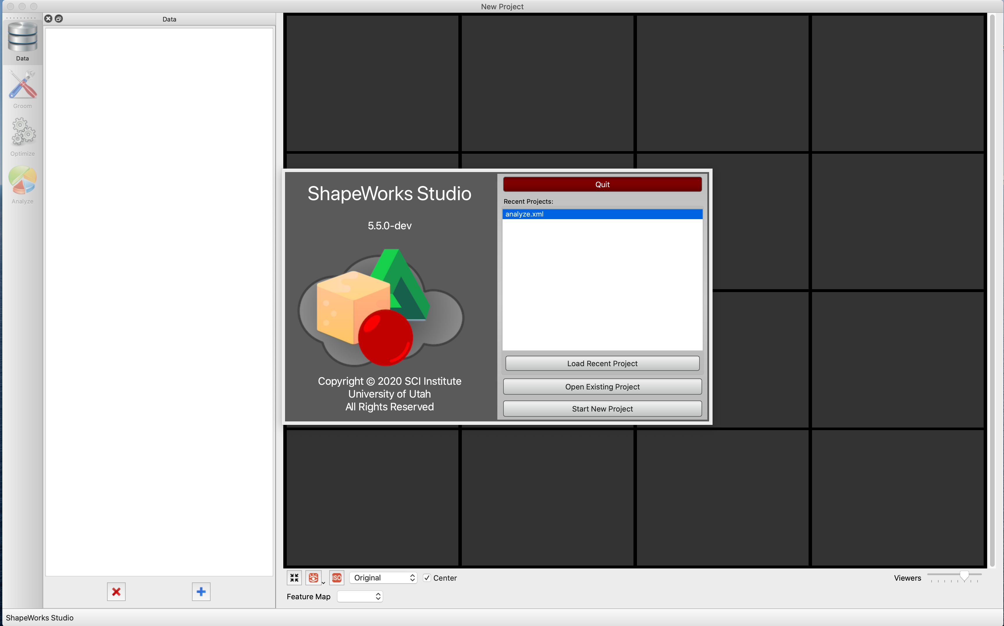Click the auto view zoom icon
Viewport: 1004px width, 626px height.
[x=294, y=577]
